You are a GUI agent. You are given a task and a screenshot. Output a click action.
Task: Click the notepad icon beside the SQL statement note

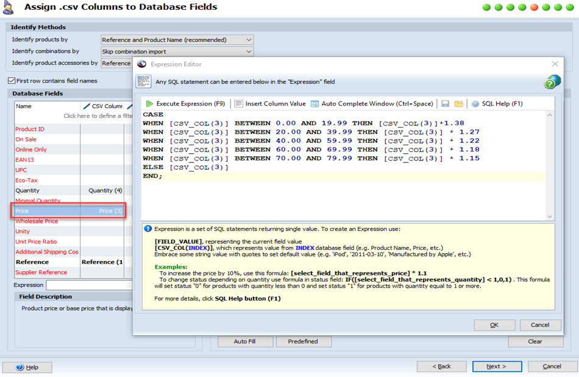[143, 81]
